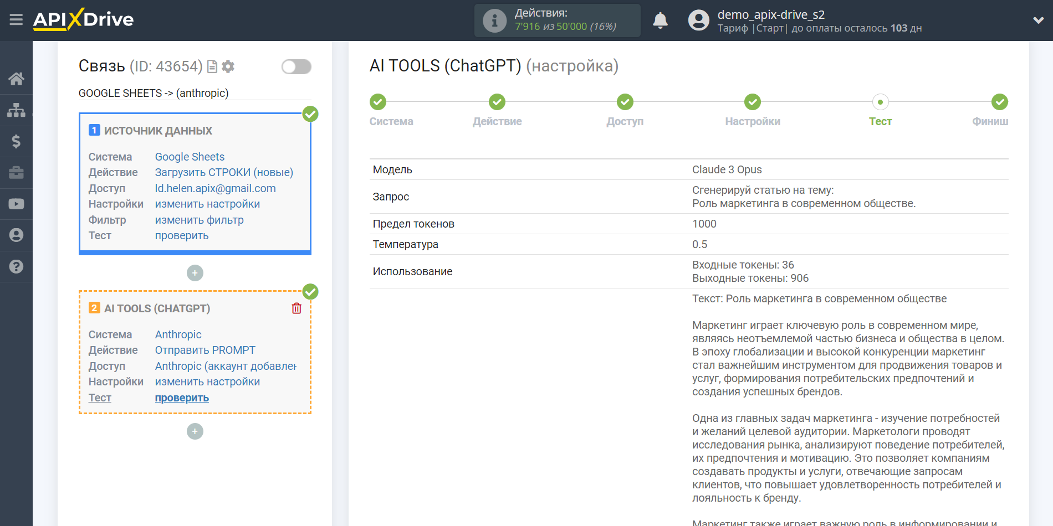Open help question mark in sidebar

coord(16,266)
